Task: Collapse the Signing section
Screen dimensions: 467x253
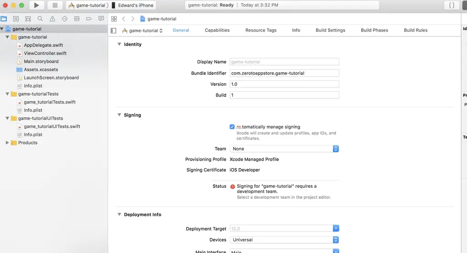Action: [x=119, y=114]
